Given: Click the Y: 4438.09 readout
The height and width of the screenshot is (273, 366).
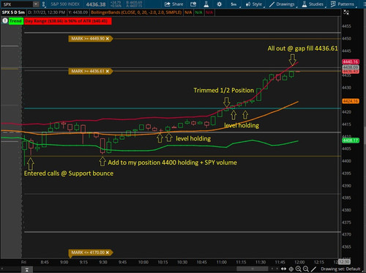Looking at the screenshot, I should click(78, 12).
